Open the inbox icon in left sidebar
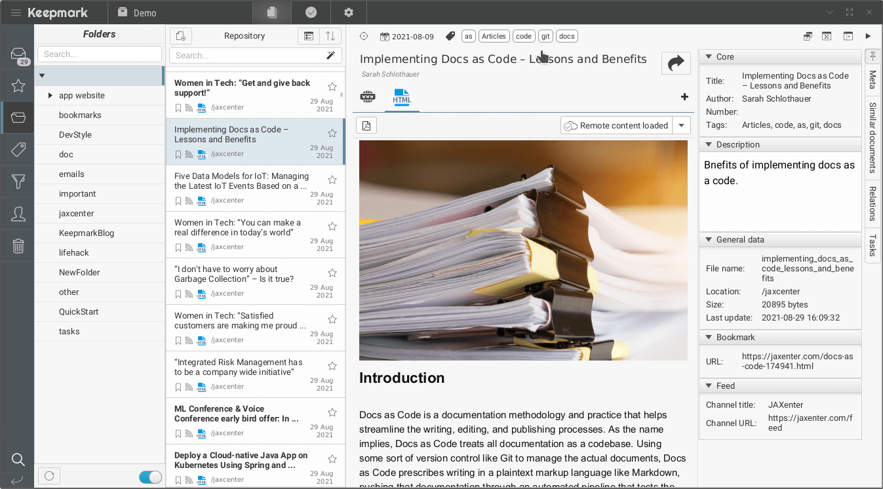The width and height of the screenshot is (883, 489). click(18, 55)
